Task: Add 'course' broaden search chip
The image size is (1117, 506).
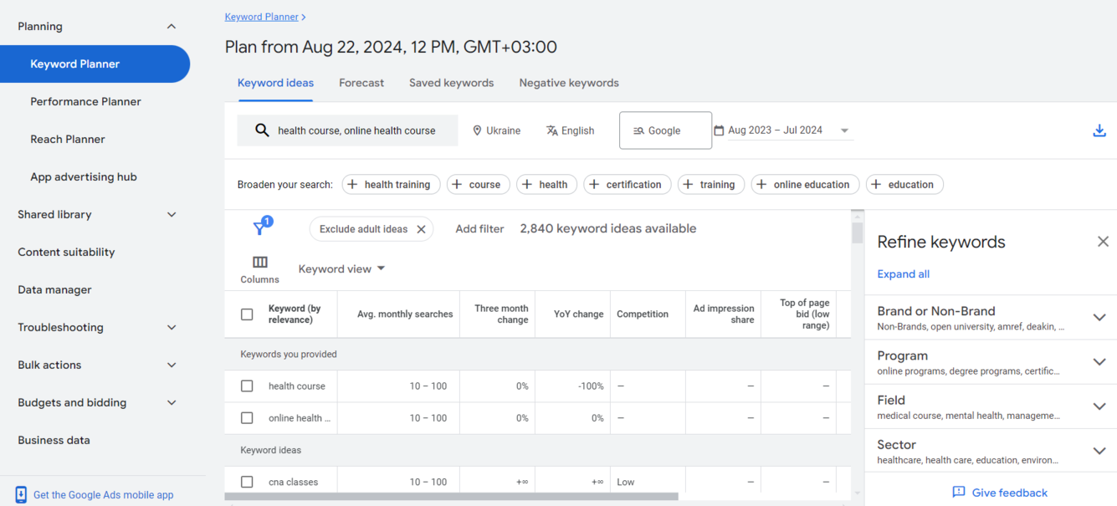Action: (x=479, y=185)
